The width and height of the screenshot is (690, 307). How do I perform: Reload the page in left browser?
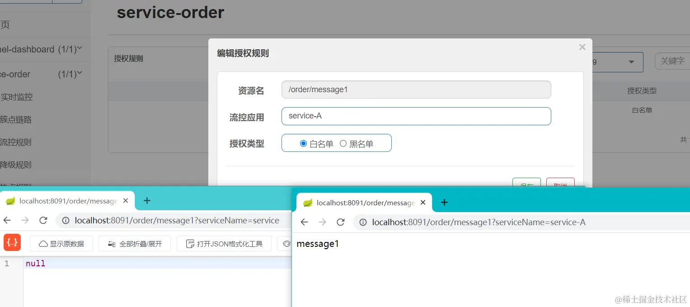coord(43,220)
